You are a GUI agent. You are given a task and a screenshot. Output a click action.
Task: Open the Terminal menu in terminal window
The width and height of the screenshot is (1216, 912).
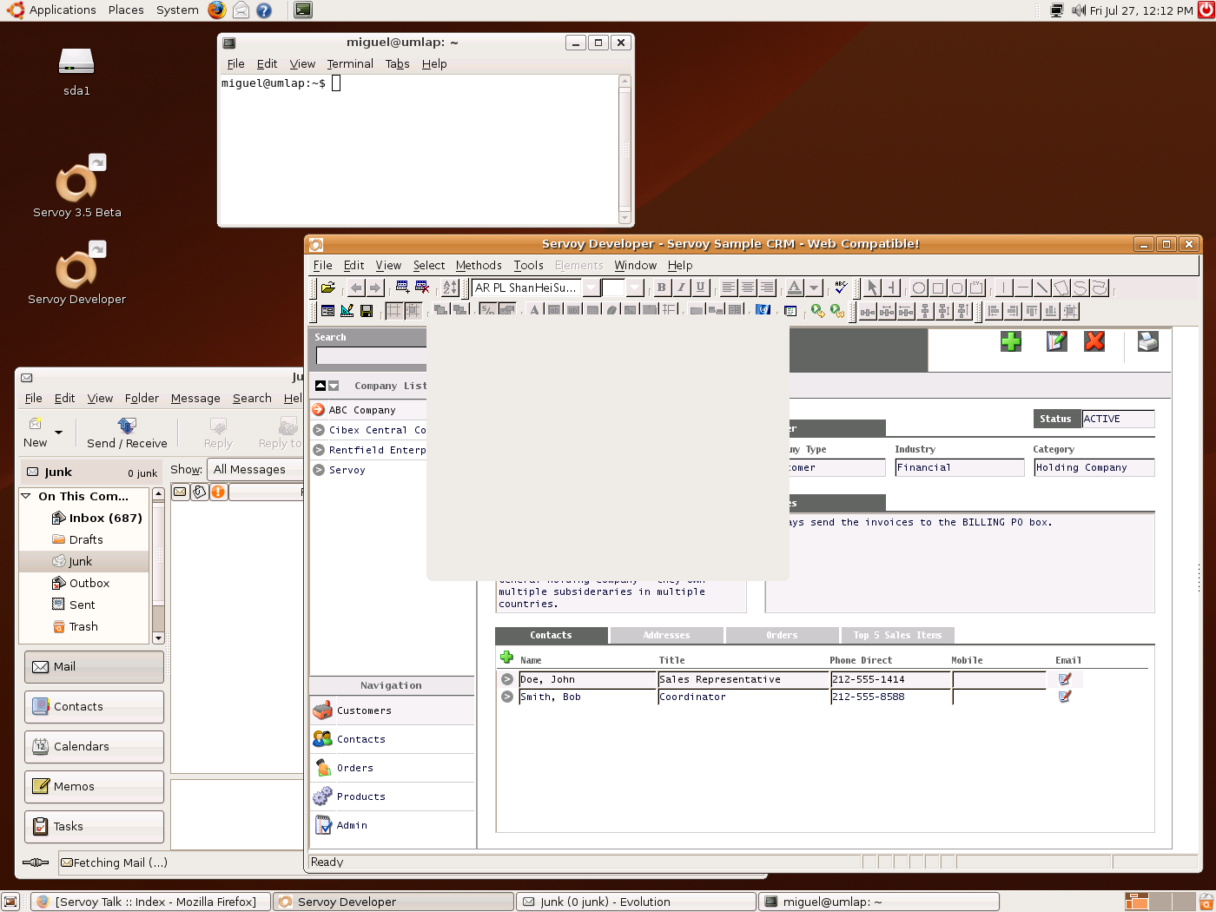(x=350, y=63)
